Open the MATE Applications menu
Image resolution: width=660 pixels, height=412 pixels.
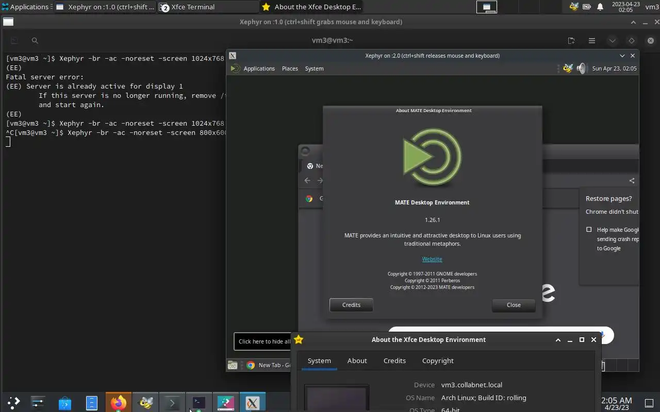[259, 68]
